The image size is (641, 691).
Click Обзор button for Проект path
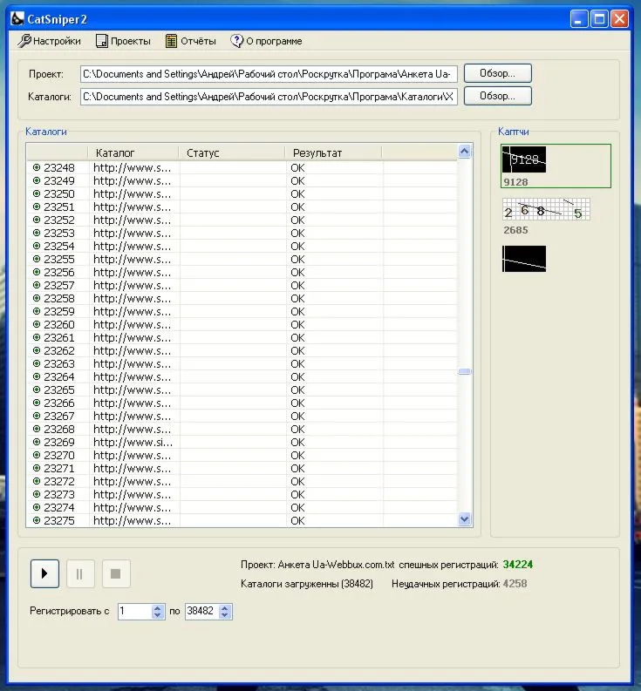(497, 73)
